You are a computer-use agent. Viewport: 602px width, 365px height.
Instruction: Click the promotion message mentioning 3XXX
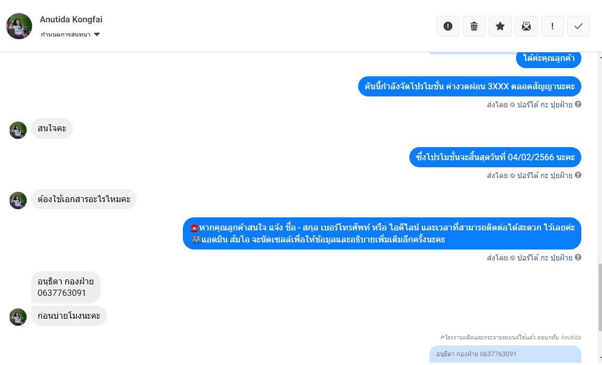coord(470,87)
